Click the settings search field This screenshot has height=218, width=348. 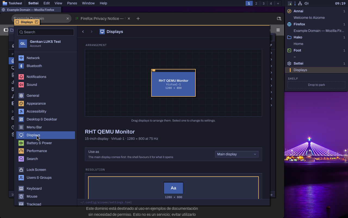tap(46, 32)
